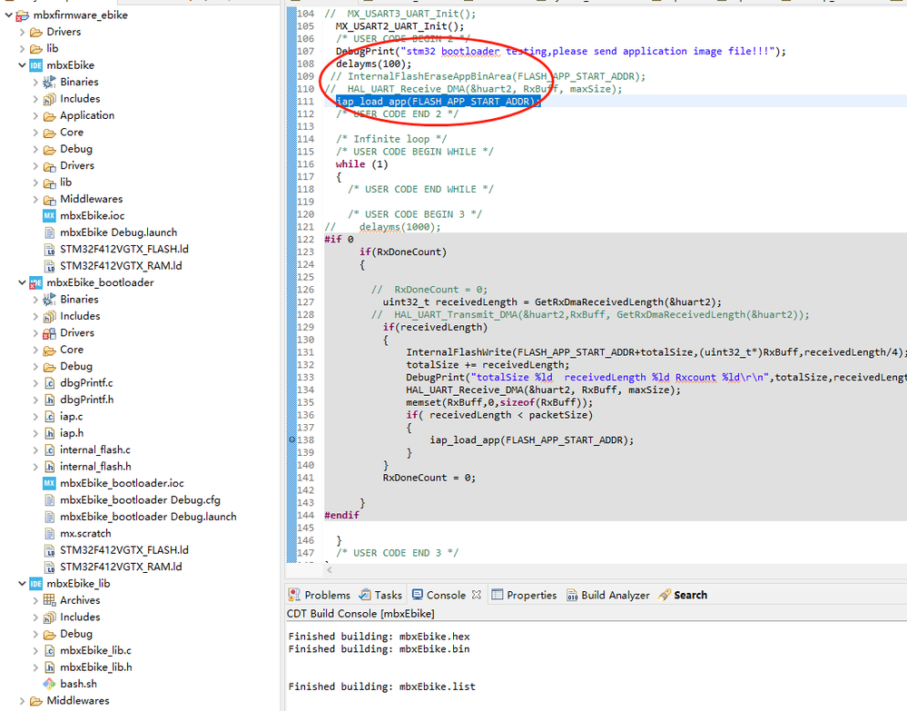Select mbxEbike_bootloader Debug.launch file
The height and width of the screenshot is (711, 907).
coord(148,517)
